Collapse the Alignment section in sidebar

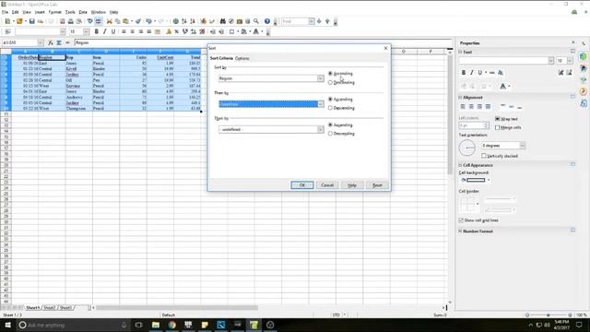(x=460, y=98)
